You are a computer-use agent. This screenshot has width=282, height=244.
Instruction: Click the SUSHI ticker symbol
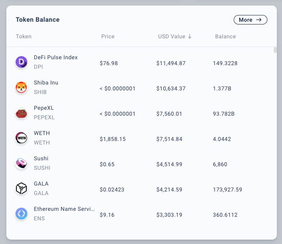click(42, 168)
